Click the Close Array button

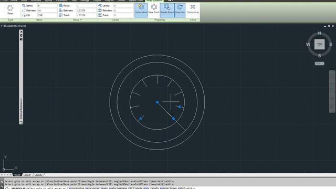tap(193, 9)
